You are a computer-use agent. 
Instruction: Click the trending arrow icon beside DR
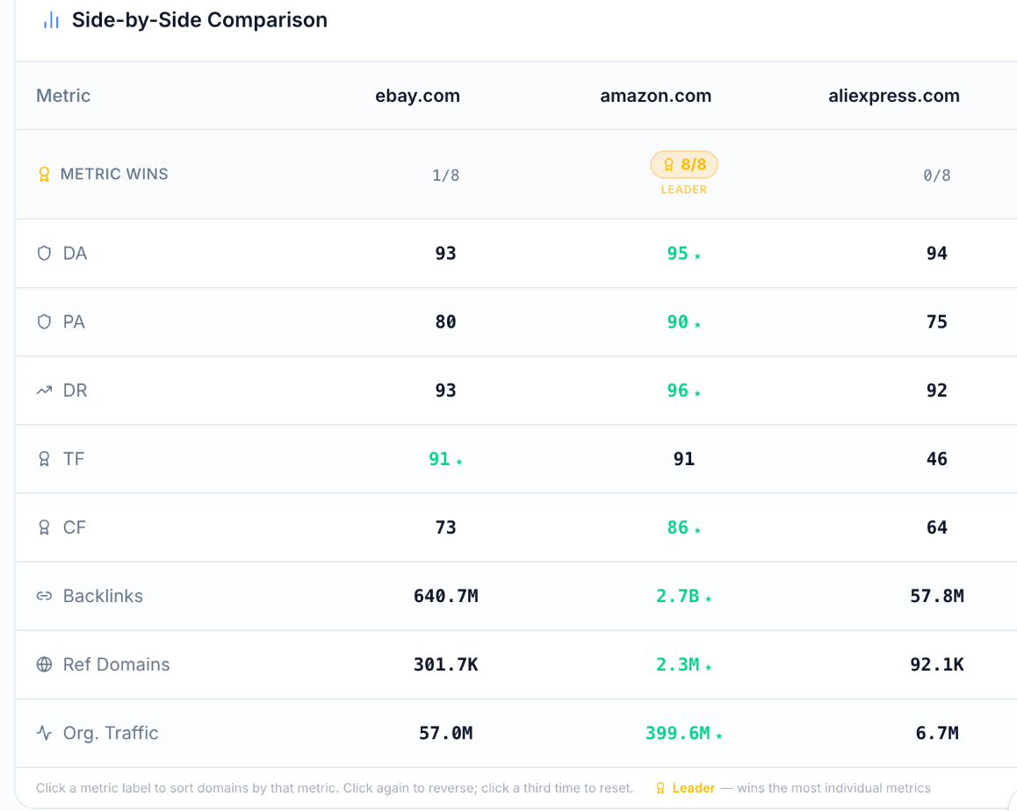pyautogui.click(x=44, y=391)
